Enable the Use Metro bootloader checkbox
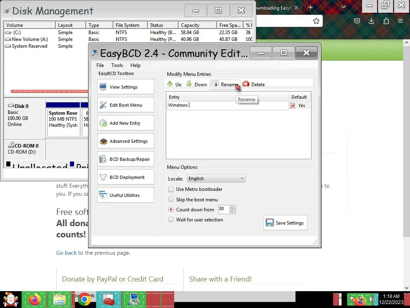This screenshot has height=308, width=410. (171, 189)
